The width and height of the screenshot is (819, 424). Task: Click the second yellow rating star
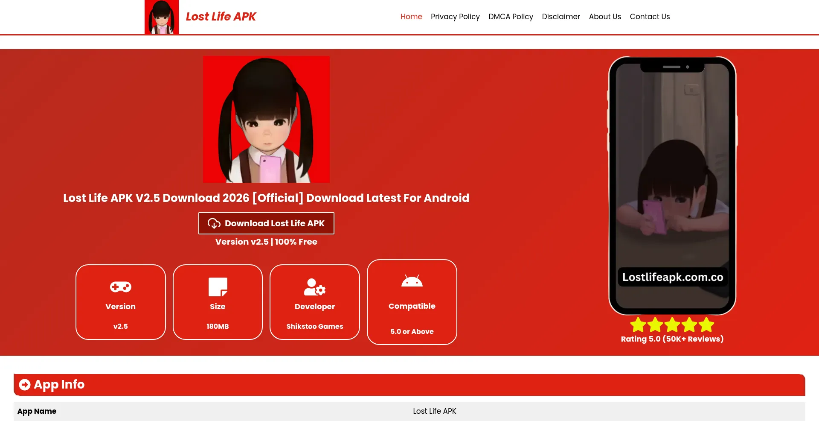[x=655, y=325]
